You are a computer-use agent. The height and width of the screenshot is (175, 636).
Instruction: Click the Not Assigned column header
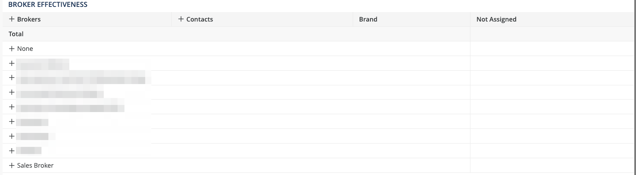[496, 19]
